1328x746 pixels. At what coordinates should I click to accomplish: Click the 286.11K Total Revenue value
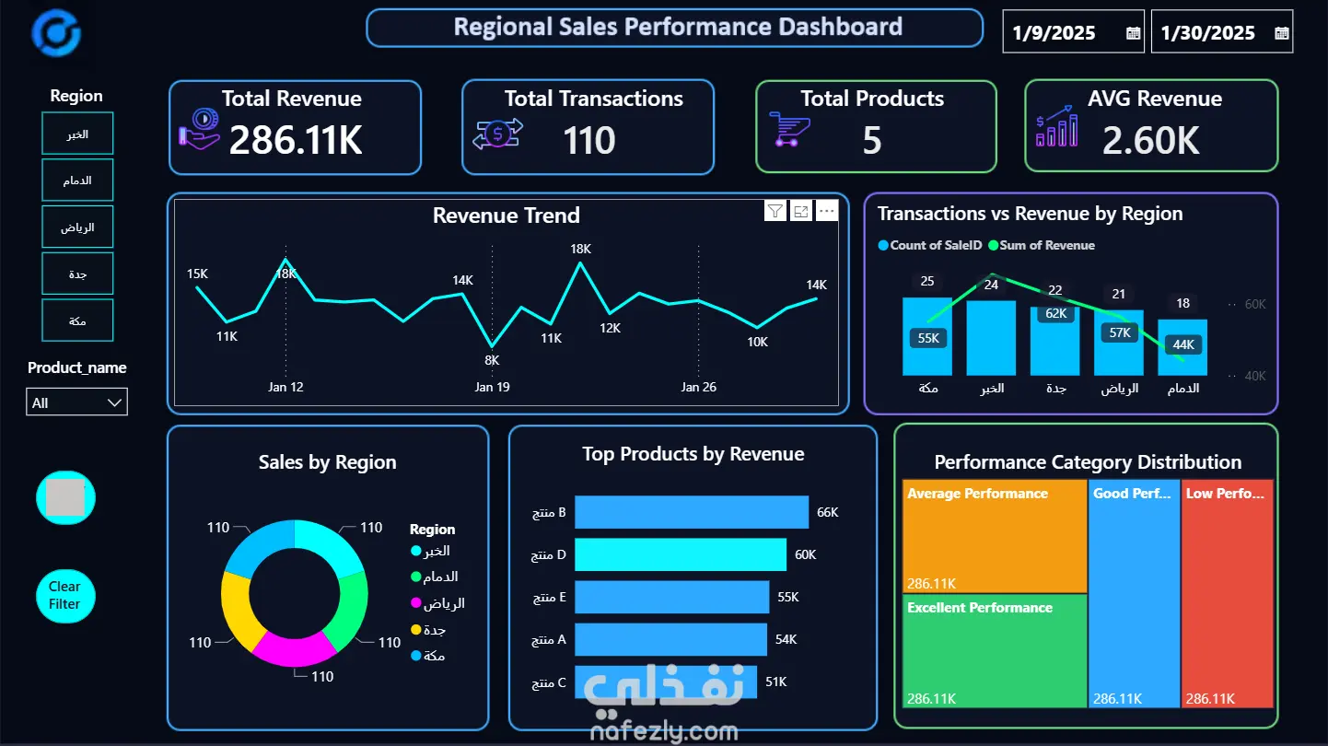tap(296, 140)
